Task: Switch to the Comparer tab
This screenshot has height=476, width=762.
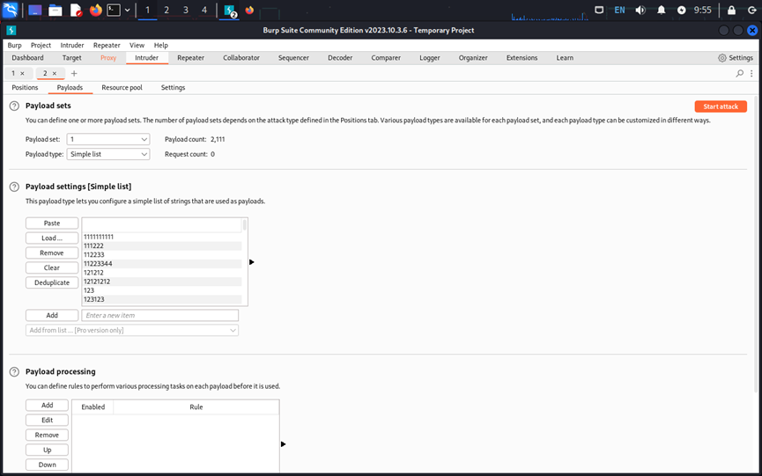Action: (386, 58)
